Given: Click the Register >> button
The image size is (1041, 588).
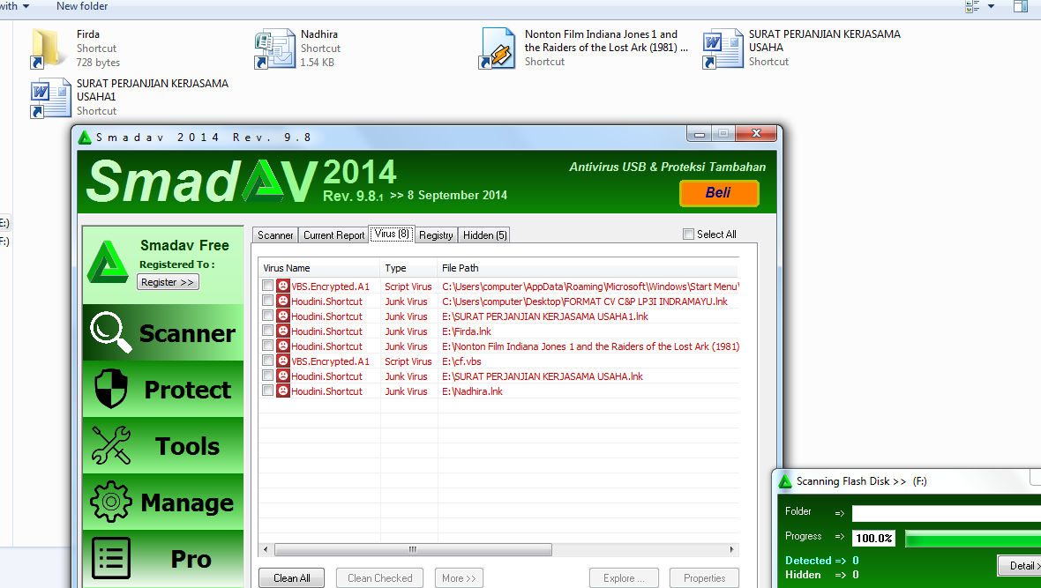Looking at the screenshot, I should click(x=168, y=282).
